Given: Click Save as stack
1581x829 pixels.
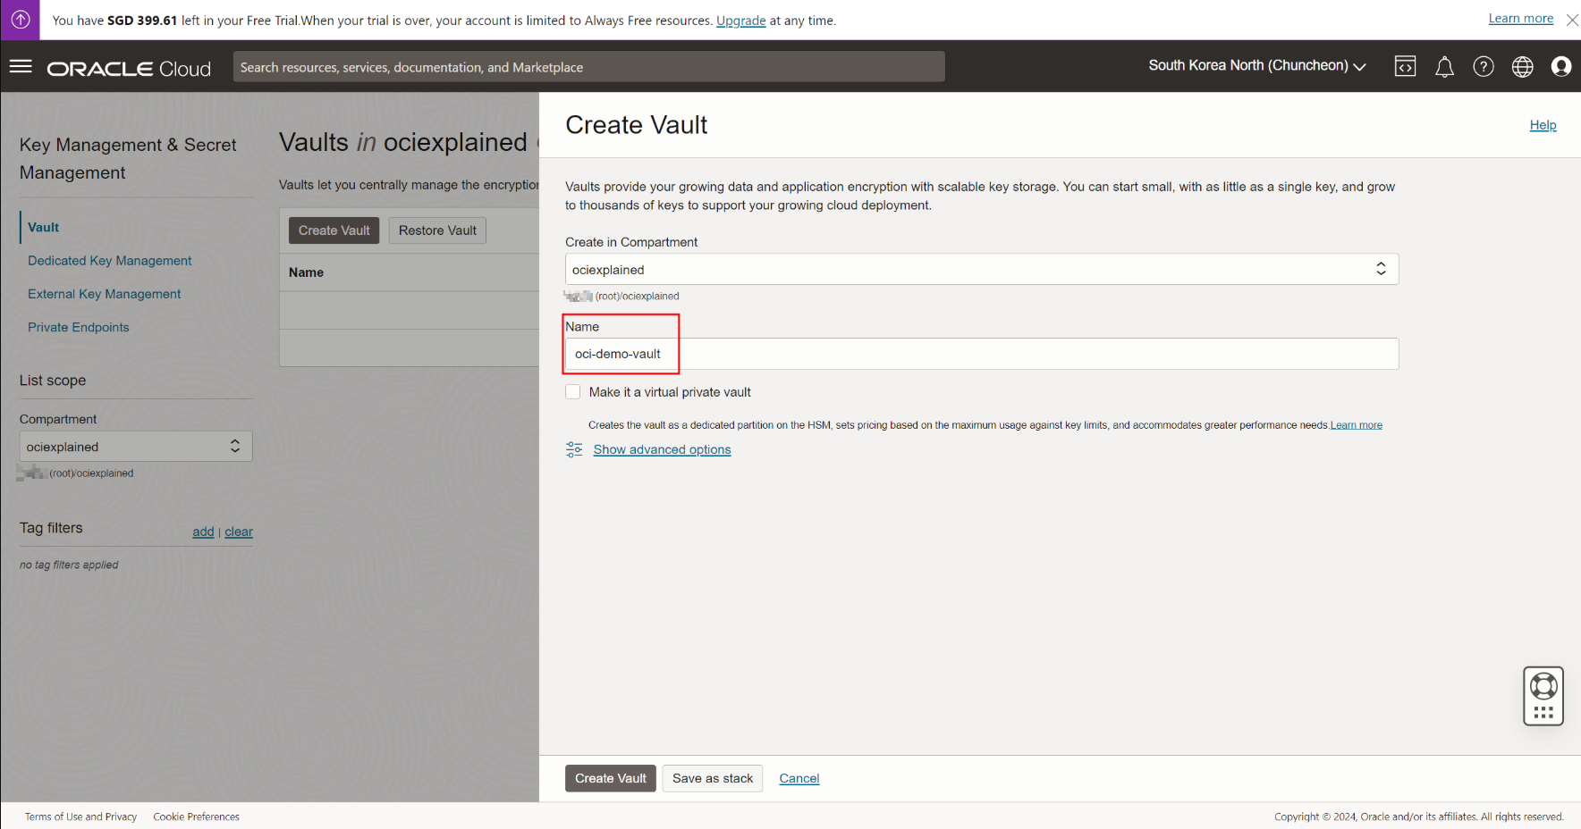Looking at the screenshot, I should [713, 778].
